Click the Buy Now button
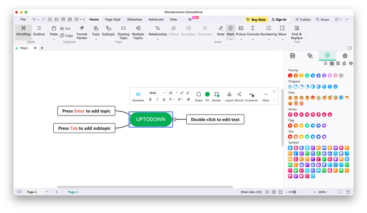 256,20
